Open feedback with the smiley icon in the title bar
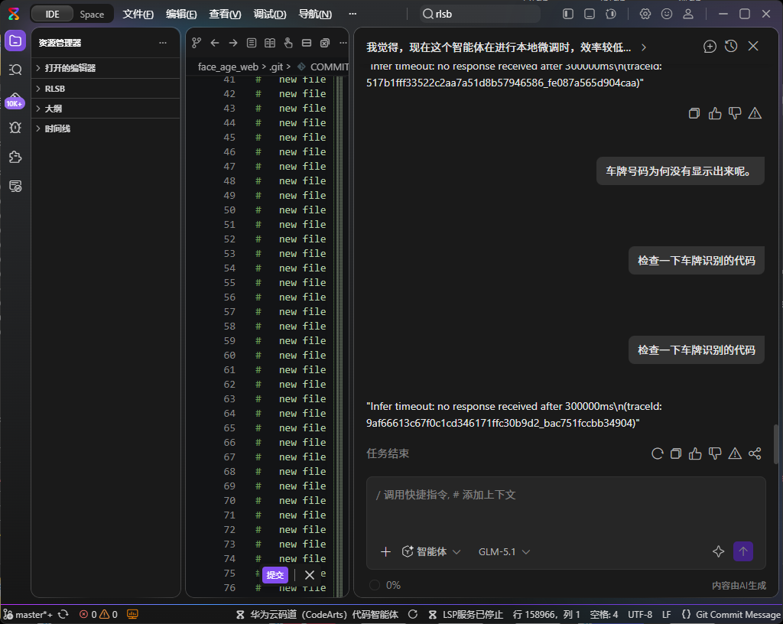This screenshot has height=624, width=783. tap(667, 14)
